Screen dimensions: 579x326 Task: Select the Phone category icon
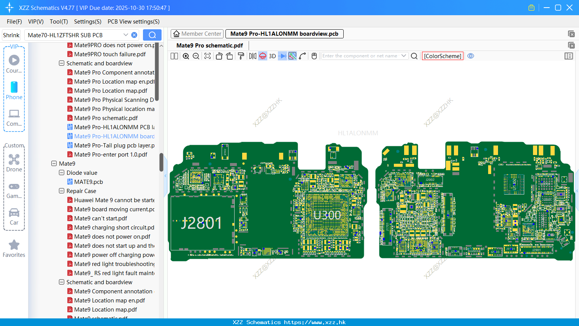pyautogui.click(x=14, y=90)
